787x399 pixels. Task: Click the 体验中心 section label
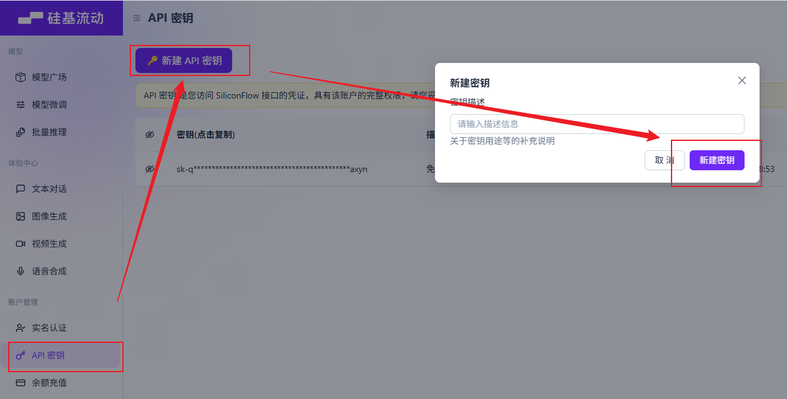(23, 163)
